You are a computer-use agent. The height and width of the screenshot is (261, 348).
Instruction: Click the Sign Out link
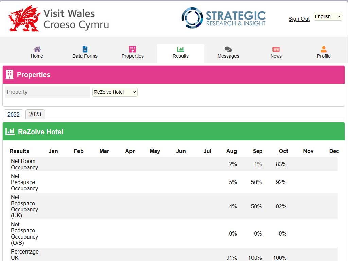click(x=299, y=19)
